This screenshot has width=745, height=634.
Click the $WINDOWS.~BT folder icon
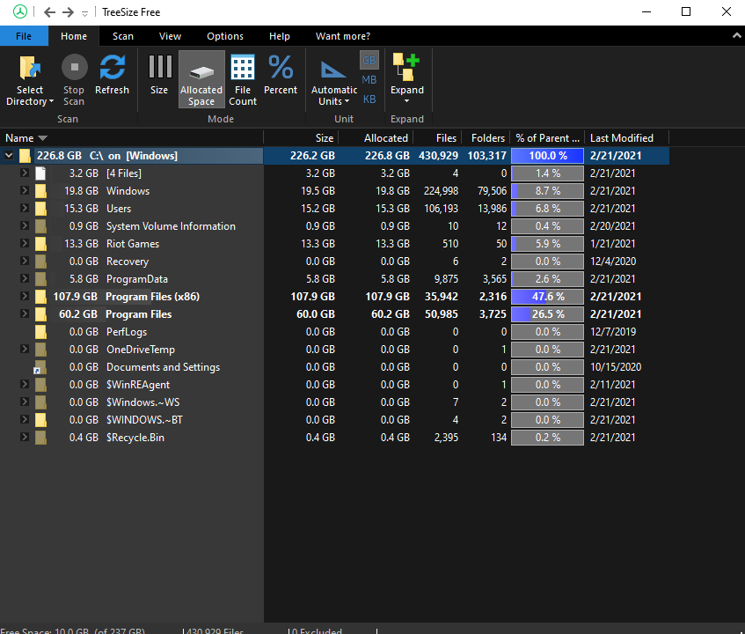[x=40, y=419]
